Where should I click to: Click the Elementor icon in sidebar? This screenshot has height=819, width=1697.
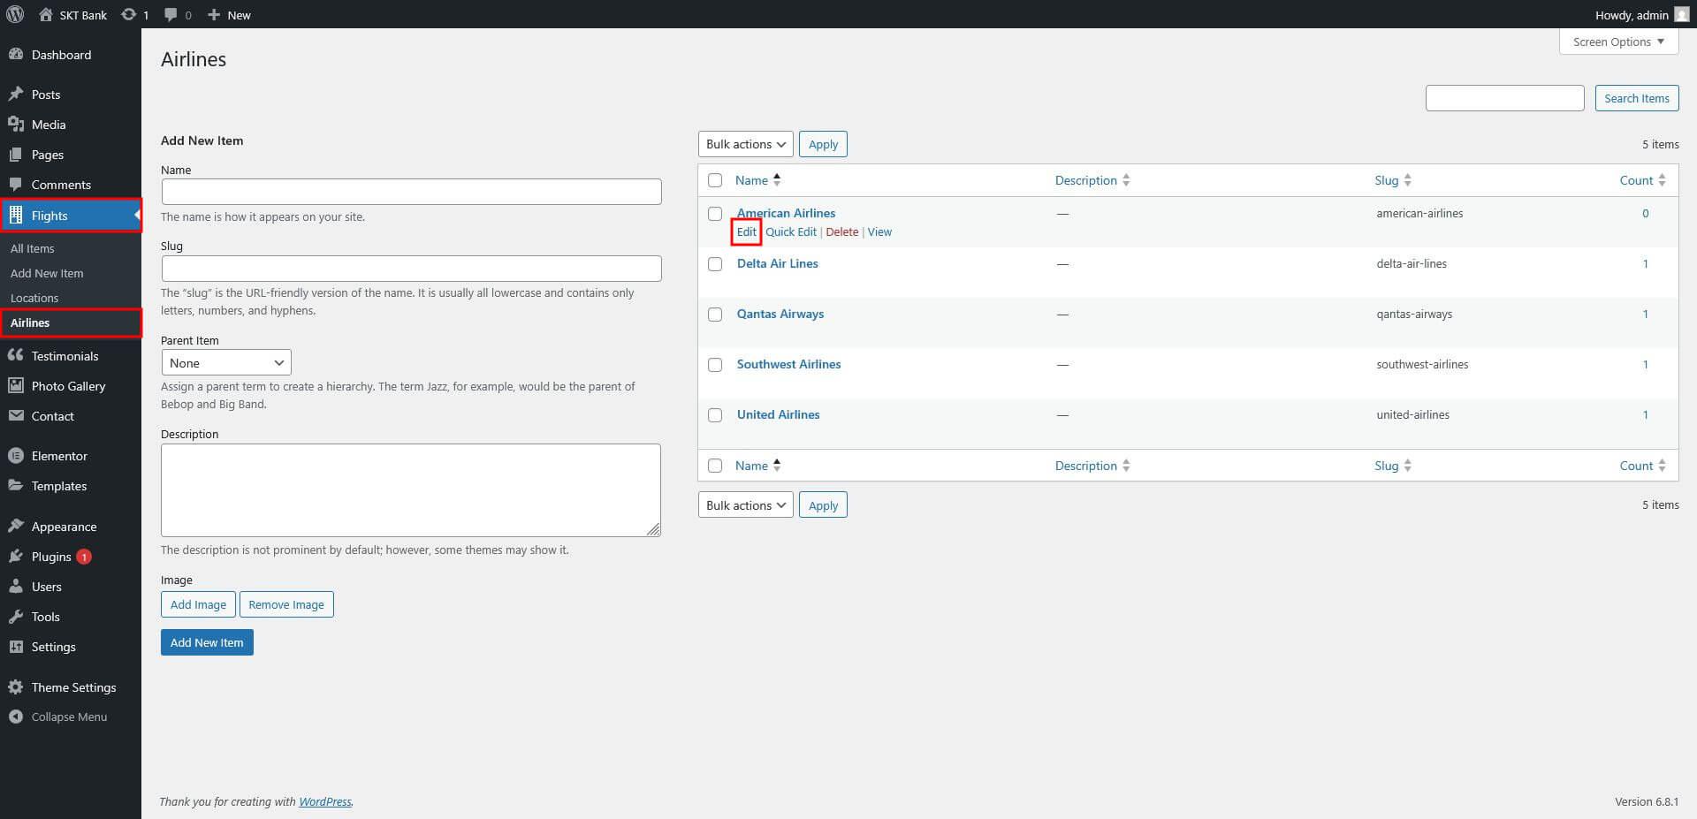point(16,456)
